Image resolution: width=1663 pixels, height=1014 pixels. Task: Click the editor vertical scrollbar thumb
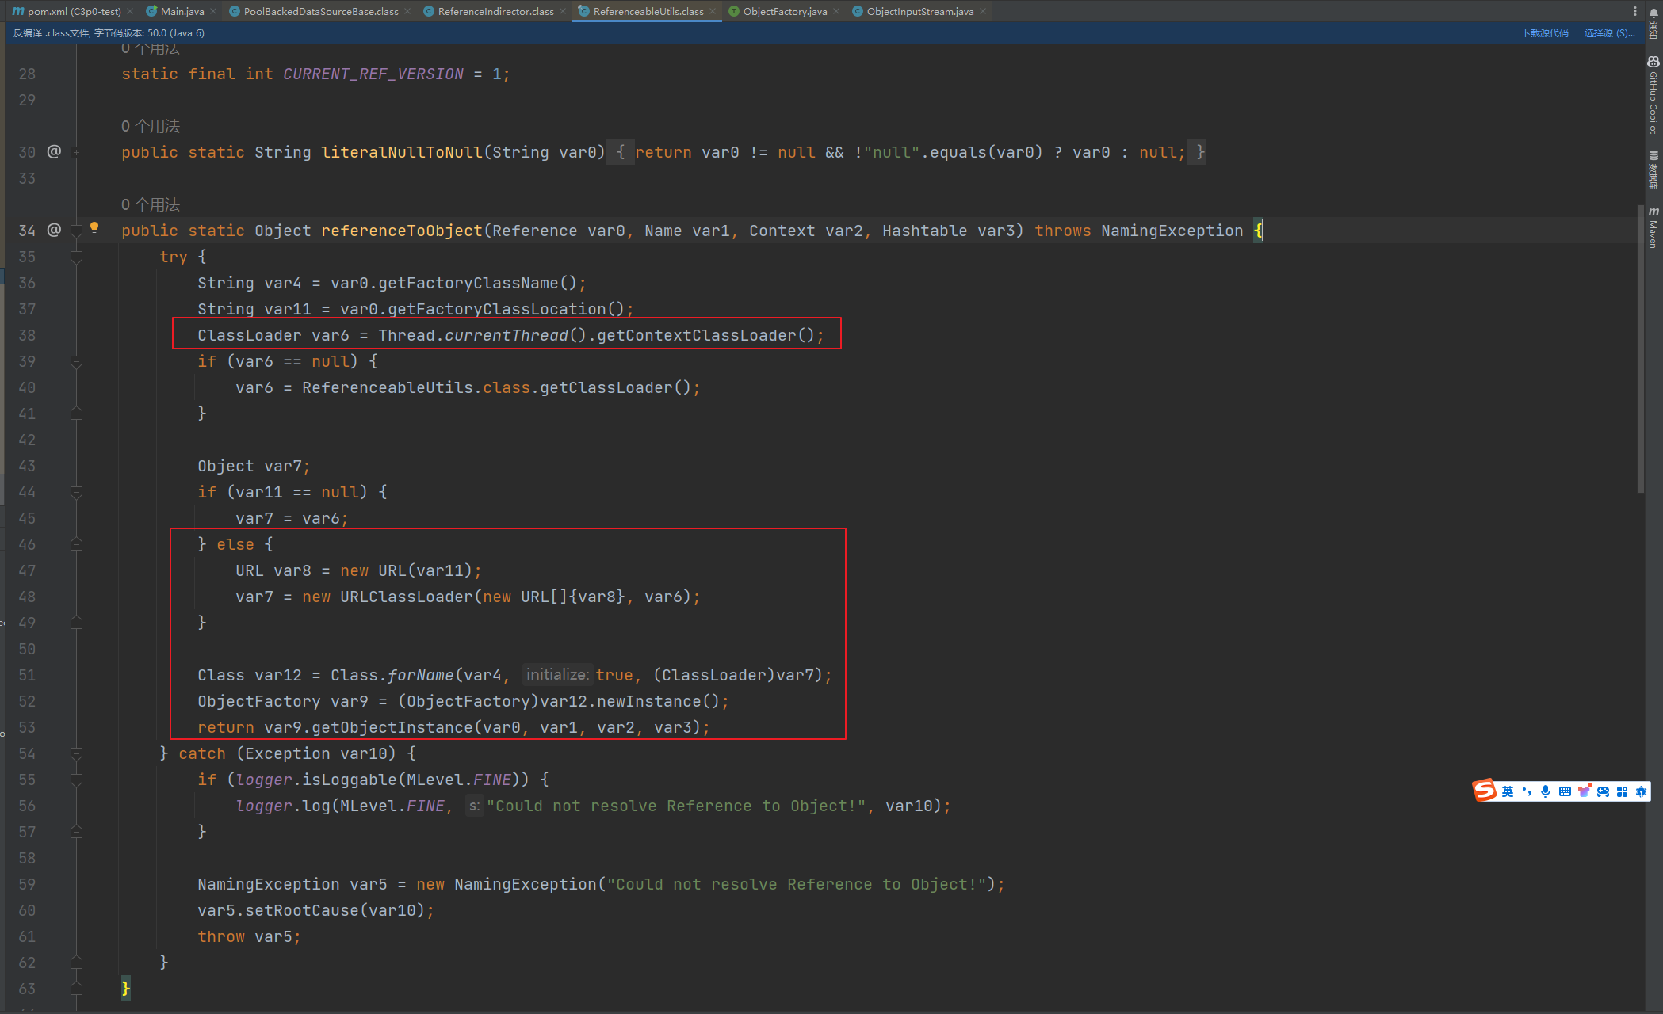point(1640,349)
